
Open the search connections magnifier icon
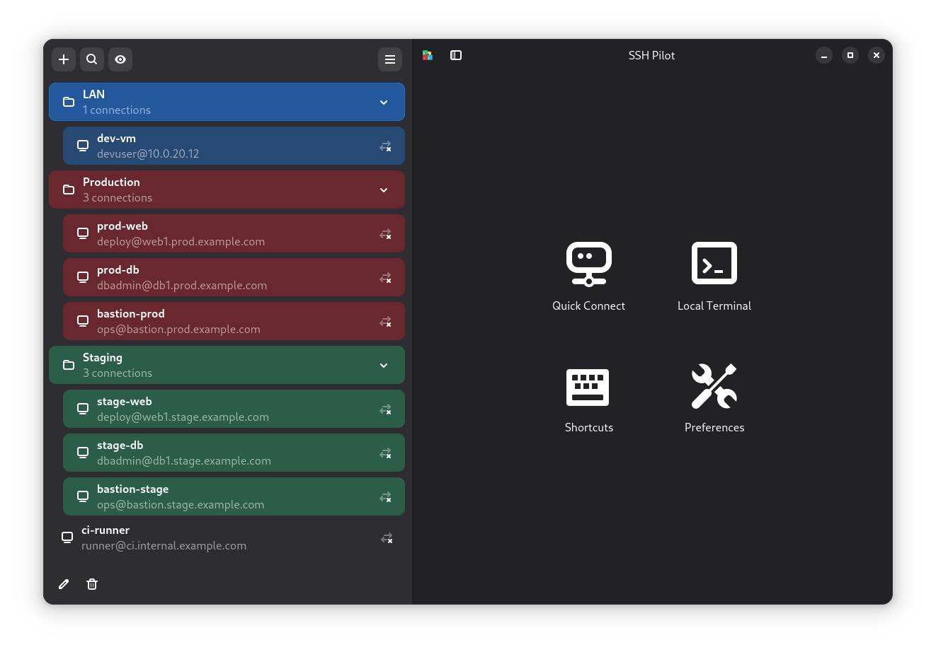click(92, 59)
